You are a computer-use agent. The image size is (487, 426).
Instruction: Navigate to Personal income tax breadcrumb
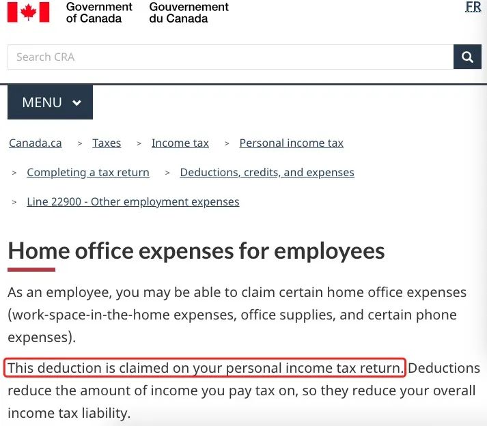coord(292,143)
